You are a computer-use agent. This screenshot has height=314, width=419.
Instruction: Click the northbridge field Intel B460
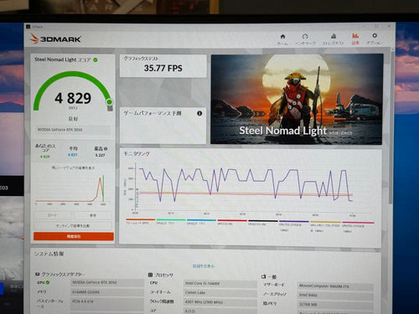point(335,295)
